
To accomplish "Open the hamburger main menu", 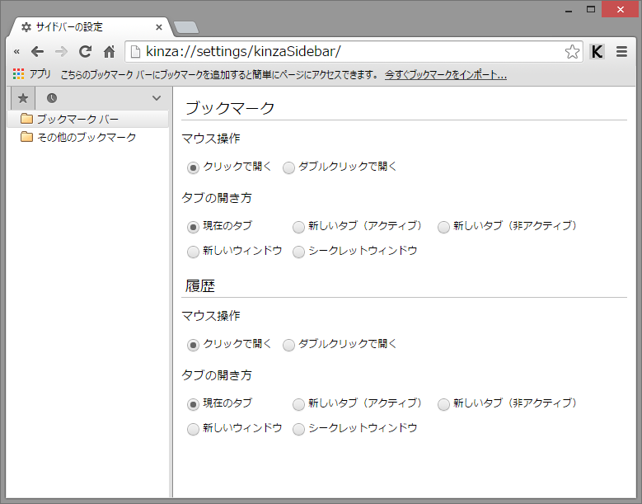I will pyautogui.click(x=621, y=52).
